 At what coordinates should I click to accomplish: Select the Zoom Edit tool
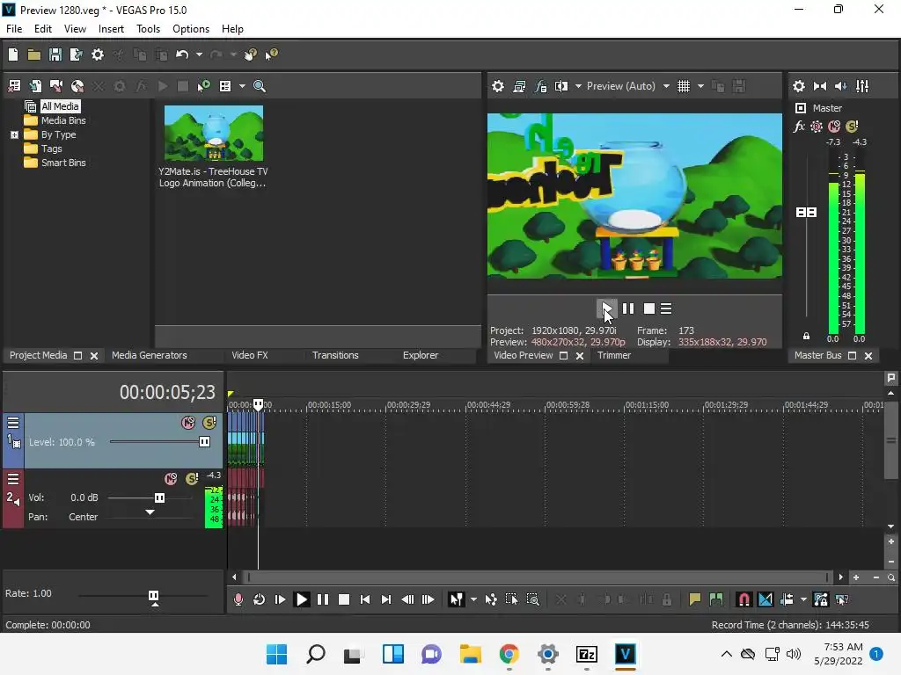(532, 599)
